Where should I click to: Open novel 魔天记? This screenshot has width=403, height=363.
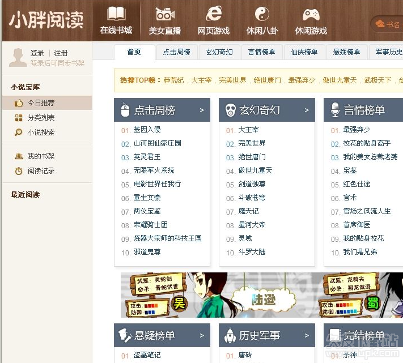coord(248,211)
